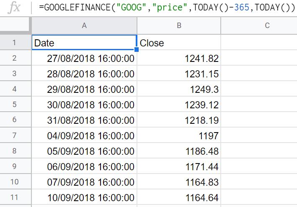Select cell with 30/08/2018 16:00:00
297x207 pixels.
click(x=84, y=105)
